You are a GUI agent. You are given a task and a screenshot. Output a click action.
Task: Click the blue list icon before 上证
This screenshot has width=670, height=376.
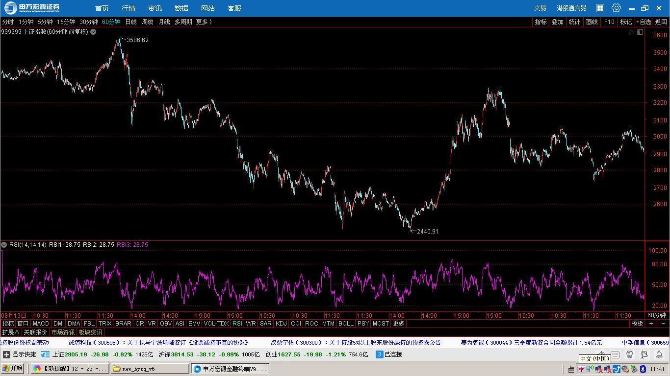click(46, 354)
